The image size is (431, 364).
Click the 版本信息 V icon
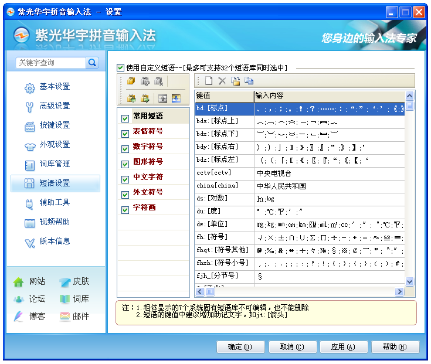pyautogui.click(x=30, y=243)
